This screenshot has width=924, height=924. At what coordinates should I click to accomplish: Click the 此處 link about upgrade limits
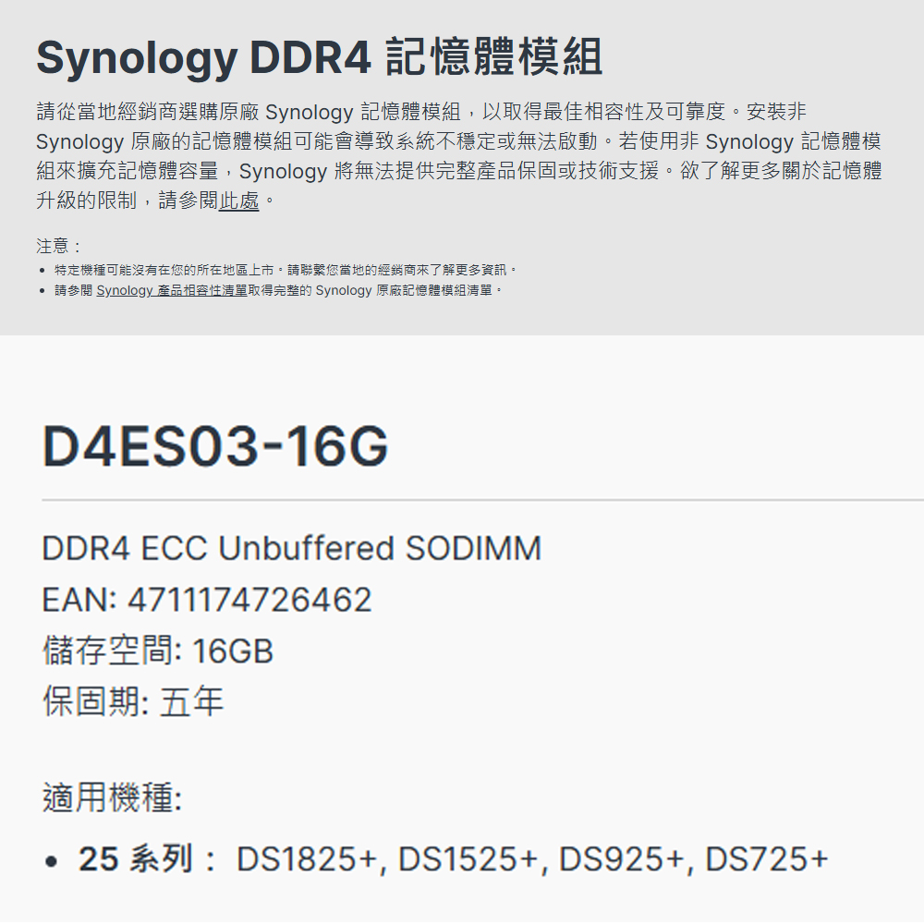(x=239, y=200)
